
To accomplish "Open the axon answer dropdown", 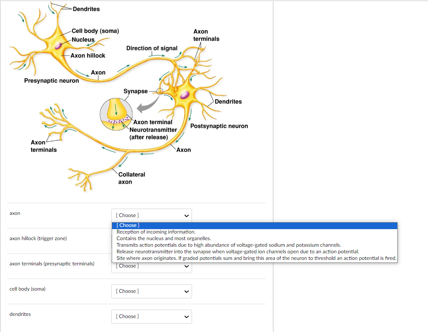I will click(x=151, y=215).
